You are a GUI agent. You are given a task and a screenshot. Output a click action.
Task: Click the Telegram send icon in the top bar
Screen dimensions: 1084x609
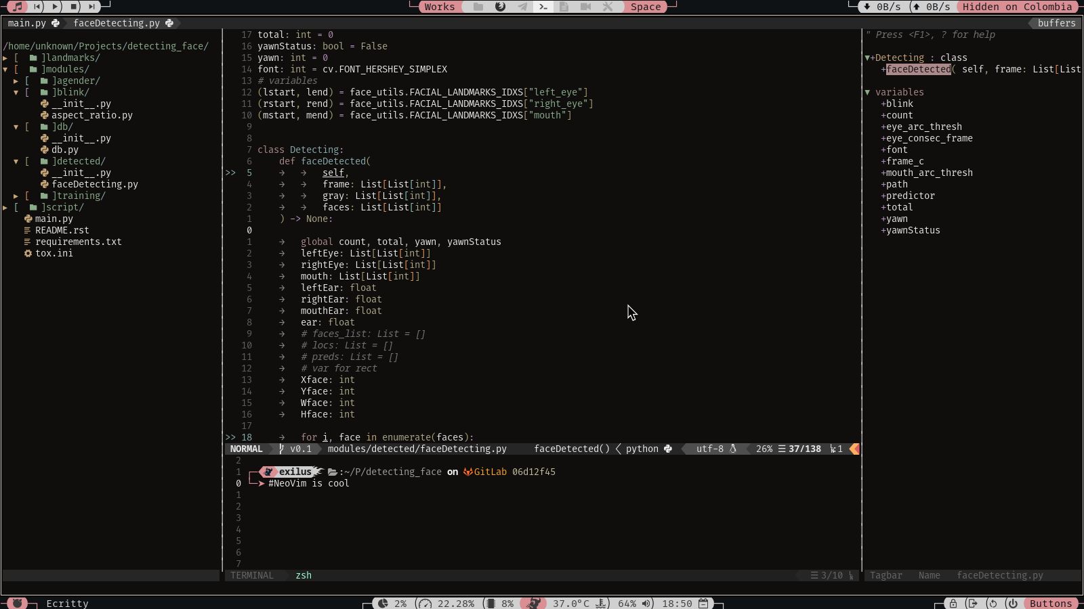point(522,7)
